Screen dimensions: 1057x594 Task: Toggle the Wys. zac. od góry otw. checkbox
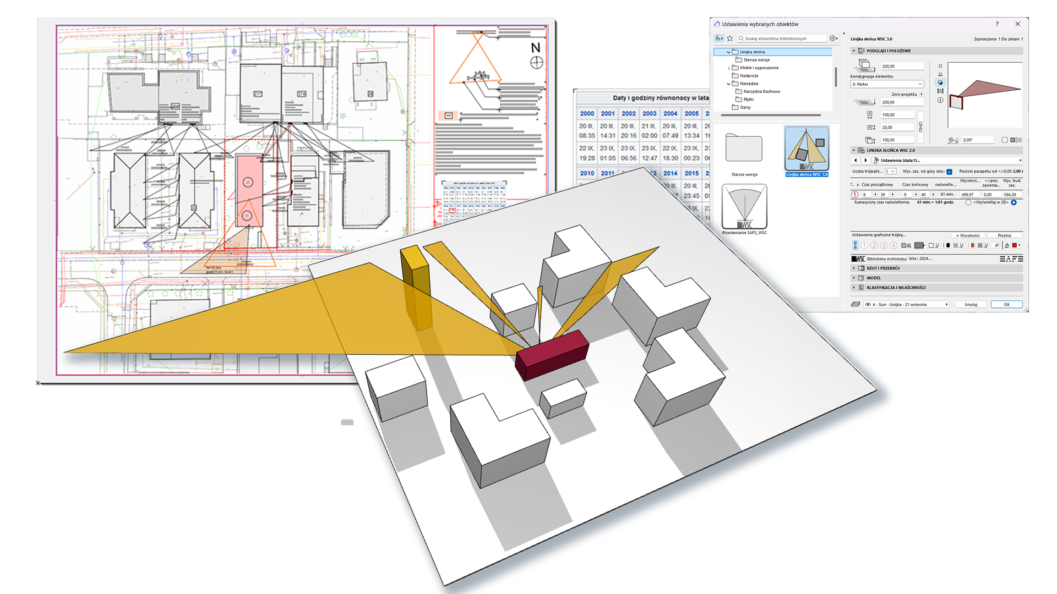949,172
